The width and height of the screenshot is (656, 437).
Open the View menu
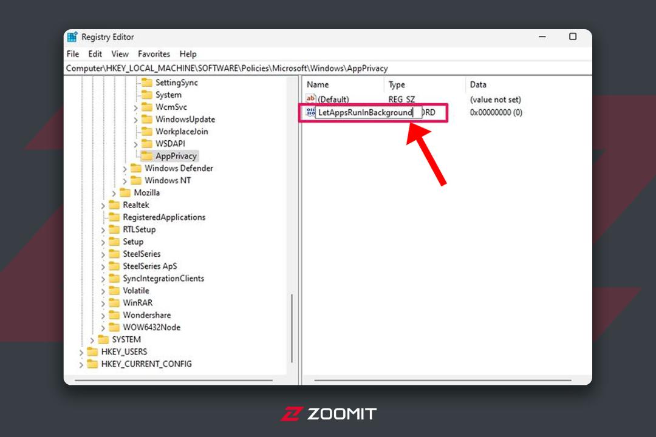120,54
